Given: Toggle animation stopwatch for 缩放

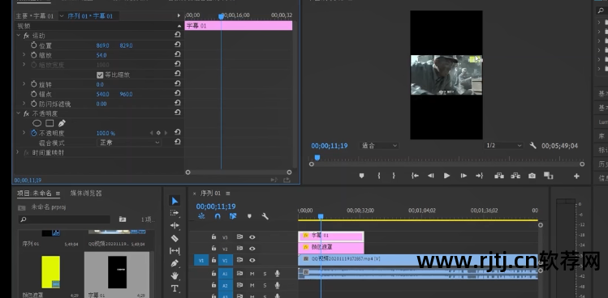Looking at the screenshot, I should [x=34, y=55].
